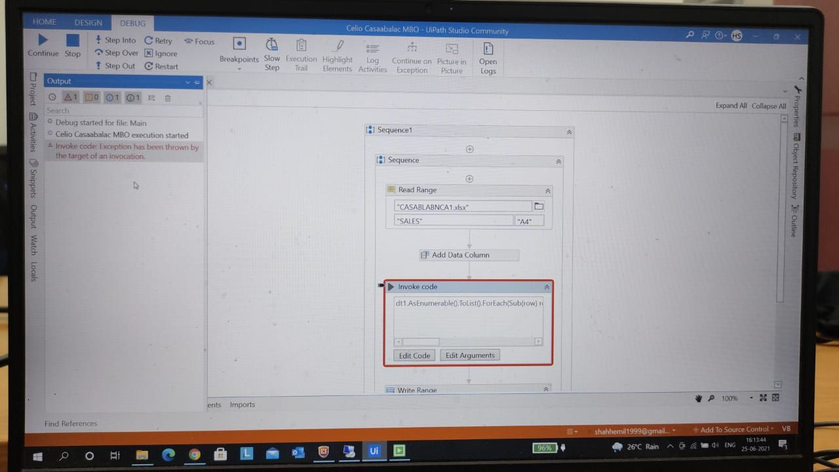Screen dimensions: 839x472
Task: Click the Continue debugging play icon
Action: pos(43,41)
